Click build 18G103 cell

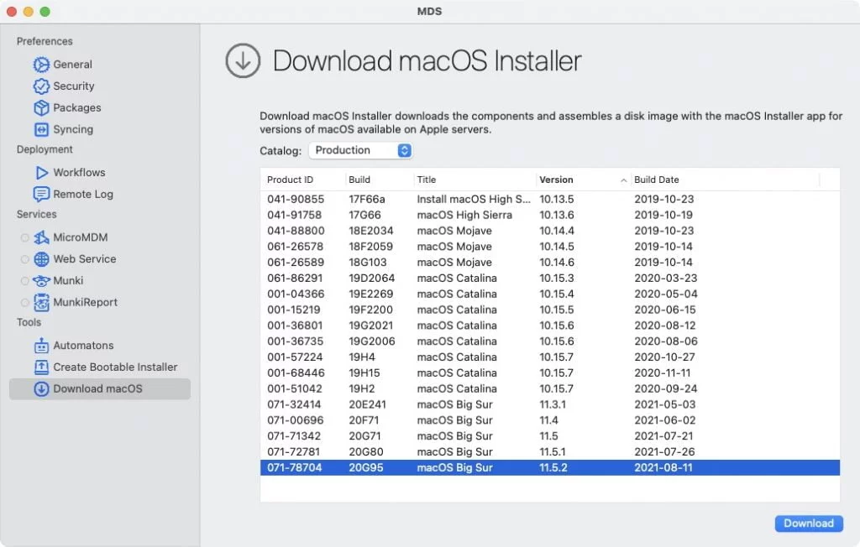pyautogui.click(x=368, y=263)
